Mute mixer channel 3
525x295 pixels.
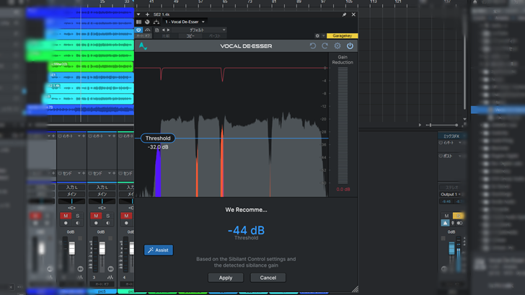96,216
